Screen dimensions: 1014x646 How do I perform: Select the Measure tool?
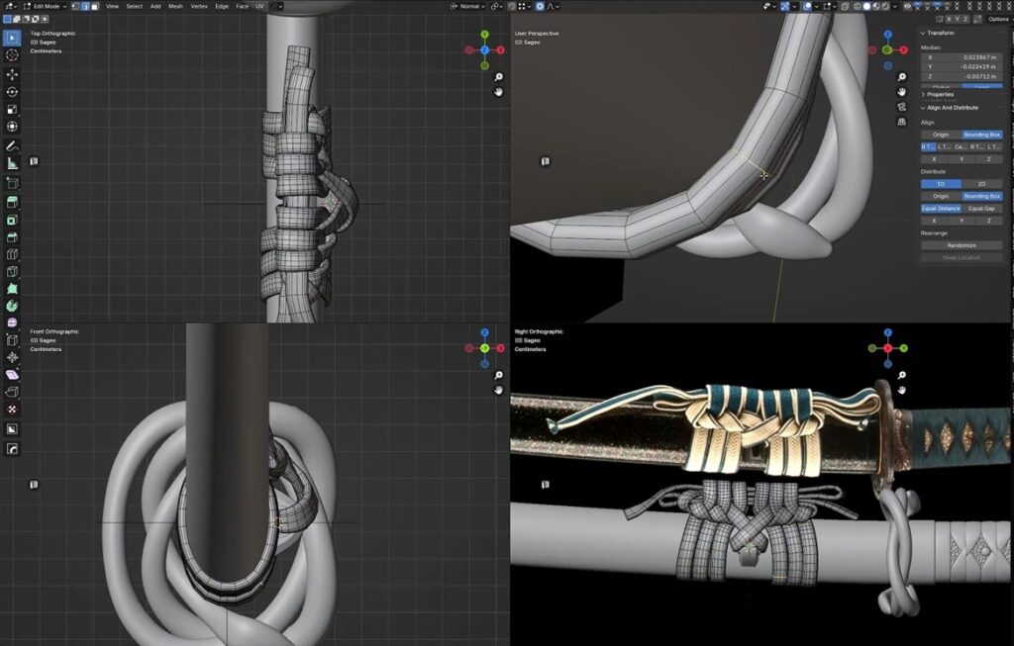click(12, 163)
